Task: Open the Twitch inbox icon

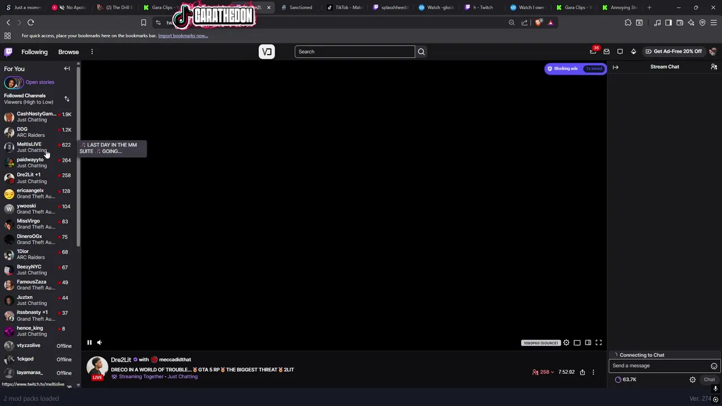Action: click(606, 52)
